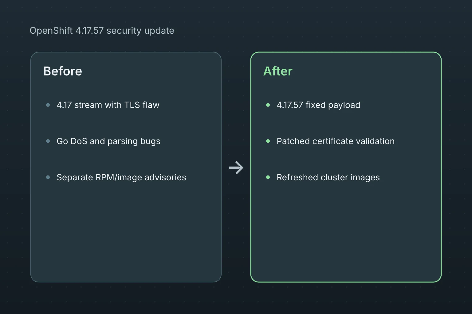Select the 4.17 stream with TLS flaw text
Image resolution: width=472 pixels, height=314 pixels.
coord(108,105)
